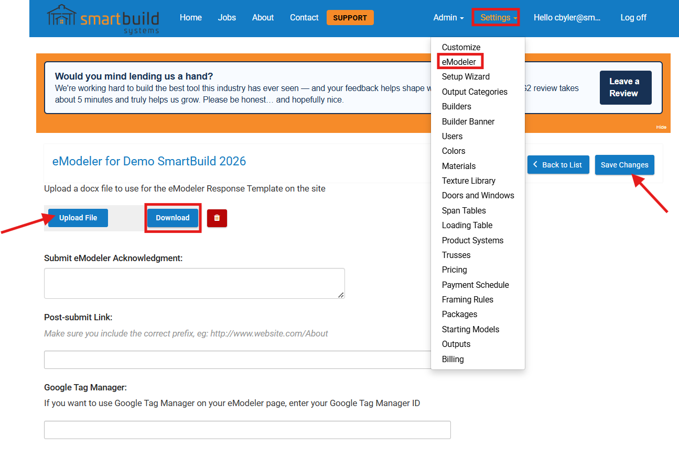This screenshot has width=679, height=449.
Task: Open Setup Wizard from Settings menu
Action: click(466, 77)
